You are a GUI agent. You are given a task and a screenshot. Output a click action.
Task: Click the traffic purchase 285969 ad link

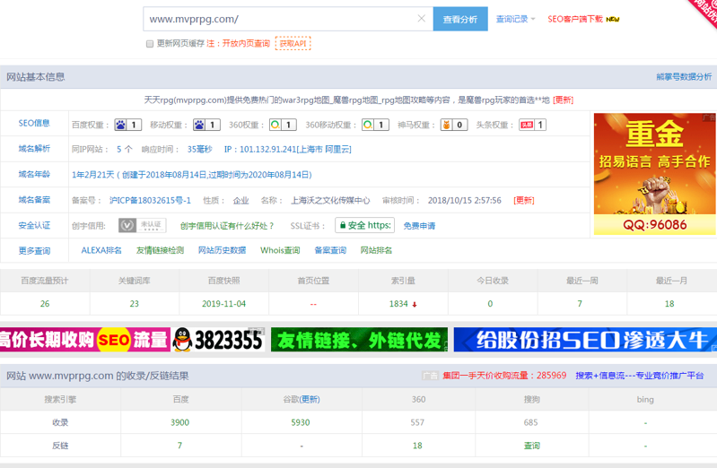pyautogui.click(x=504, y=376)
